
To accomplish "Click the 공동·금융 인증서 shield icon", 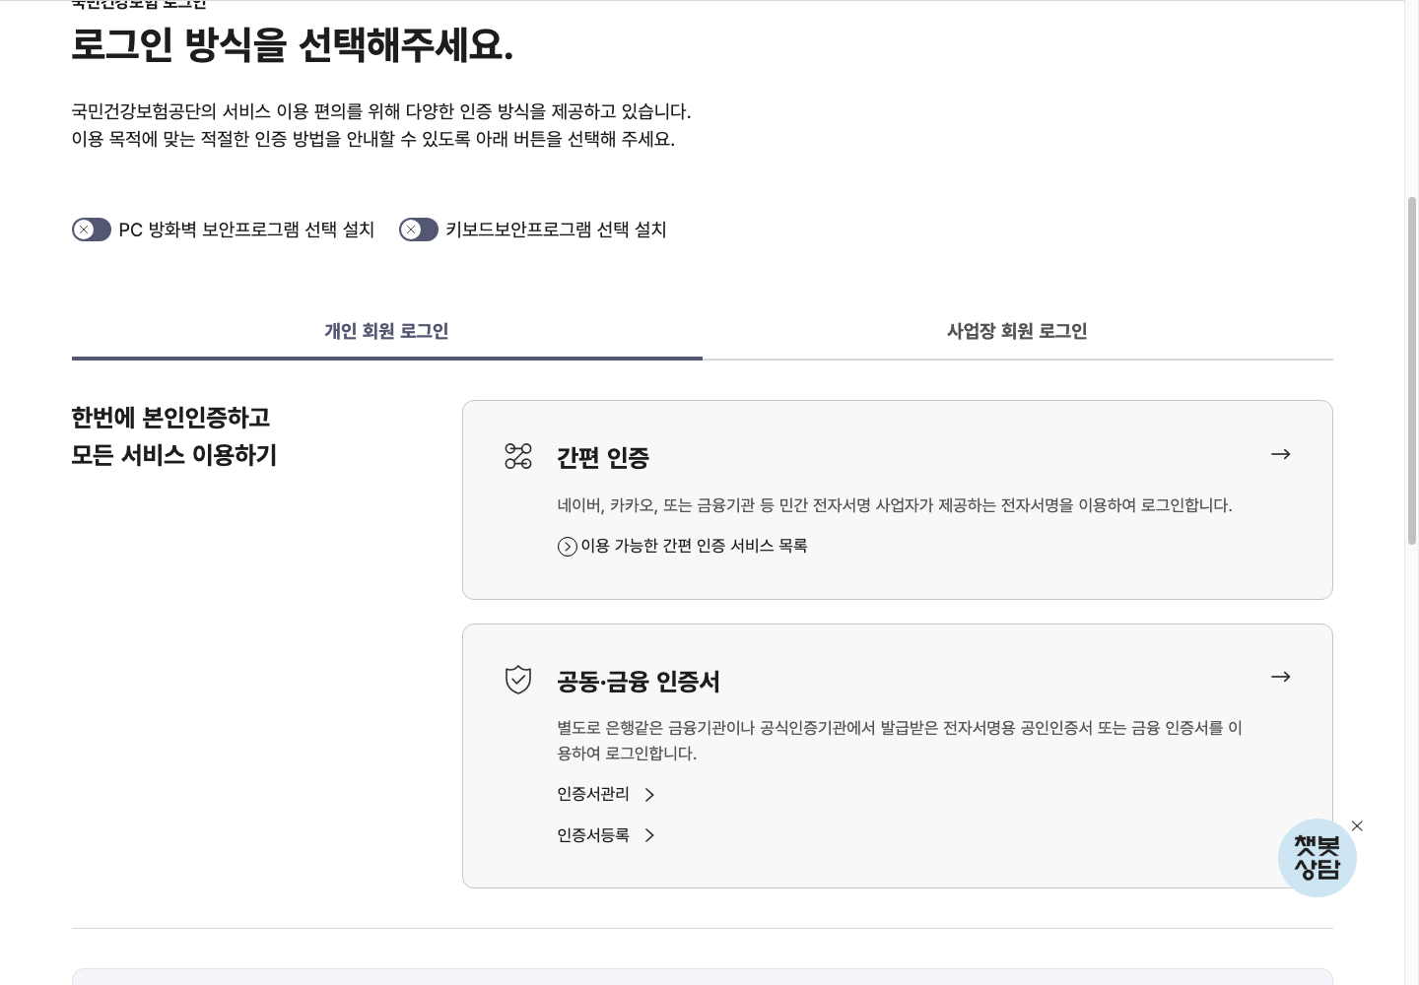I will pyautogui.click(x=518, y=680).
